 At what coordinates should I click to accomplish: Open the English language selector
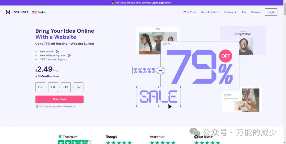pos(42,12)
